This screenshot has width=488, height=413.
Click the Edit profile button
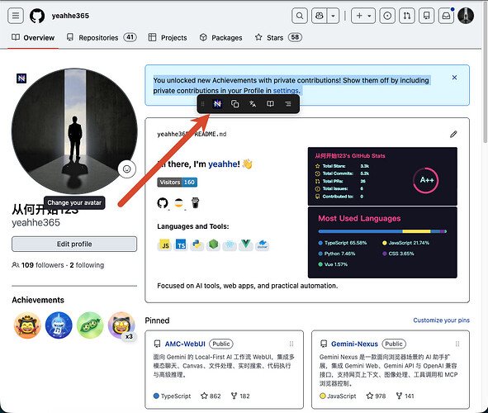pyautogui.click(x=74, y=244)
